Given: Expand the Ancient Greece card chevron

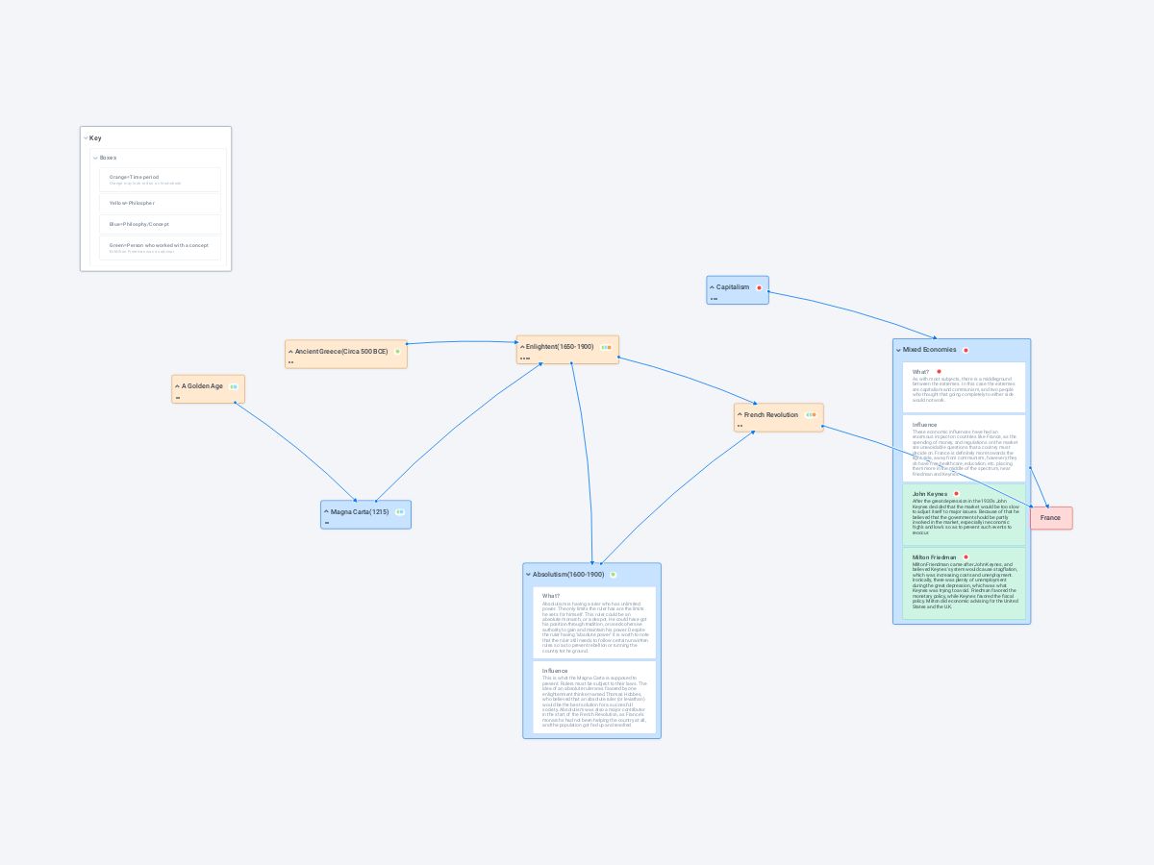Looking at the screenshot, I should pos(290,352).
